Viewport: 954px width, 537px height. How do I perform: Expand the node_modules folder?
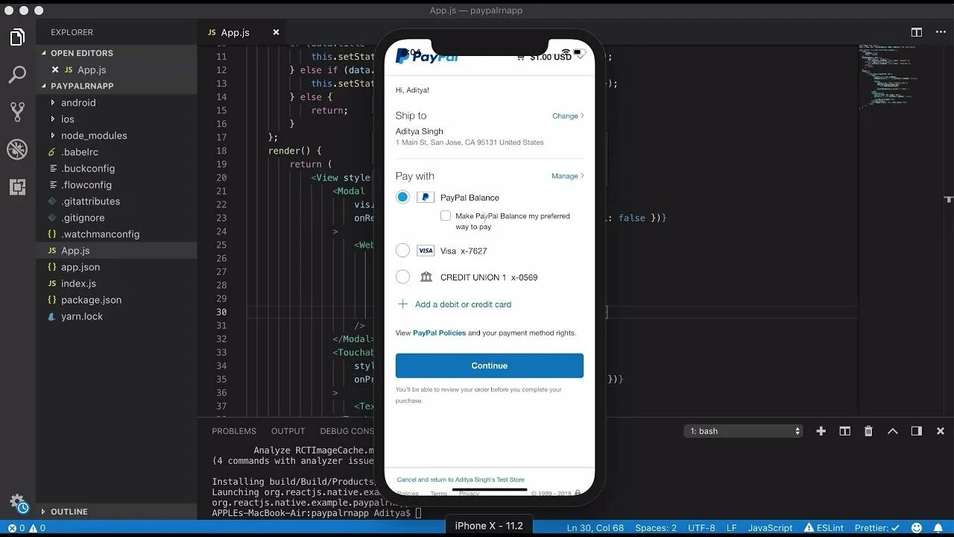(x=94, y=136)
